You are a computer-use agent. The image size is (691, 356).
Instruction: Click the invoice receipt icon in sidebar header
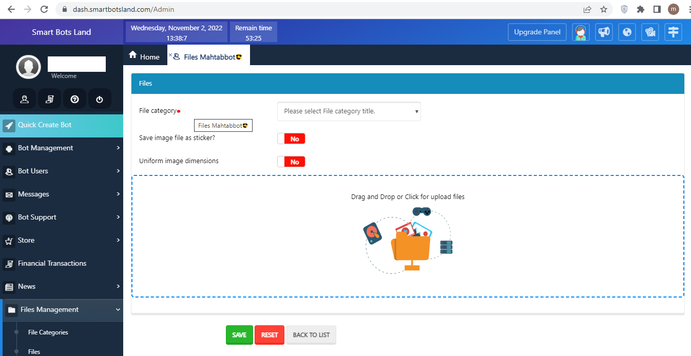(49, 99)
